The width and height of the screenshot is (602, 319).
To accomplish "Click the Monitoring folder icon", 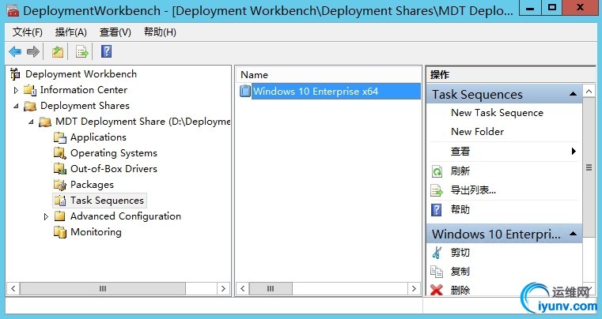I will [60, 232].
